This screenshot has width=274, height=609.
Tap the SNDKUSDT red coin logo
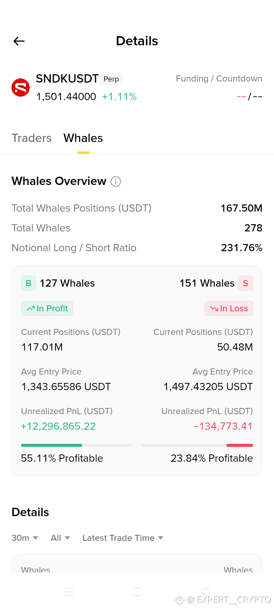click(21, 88)
